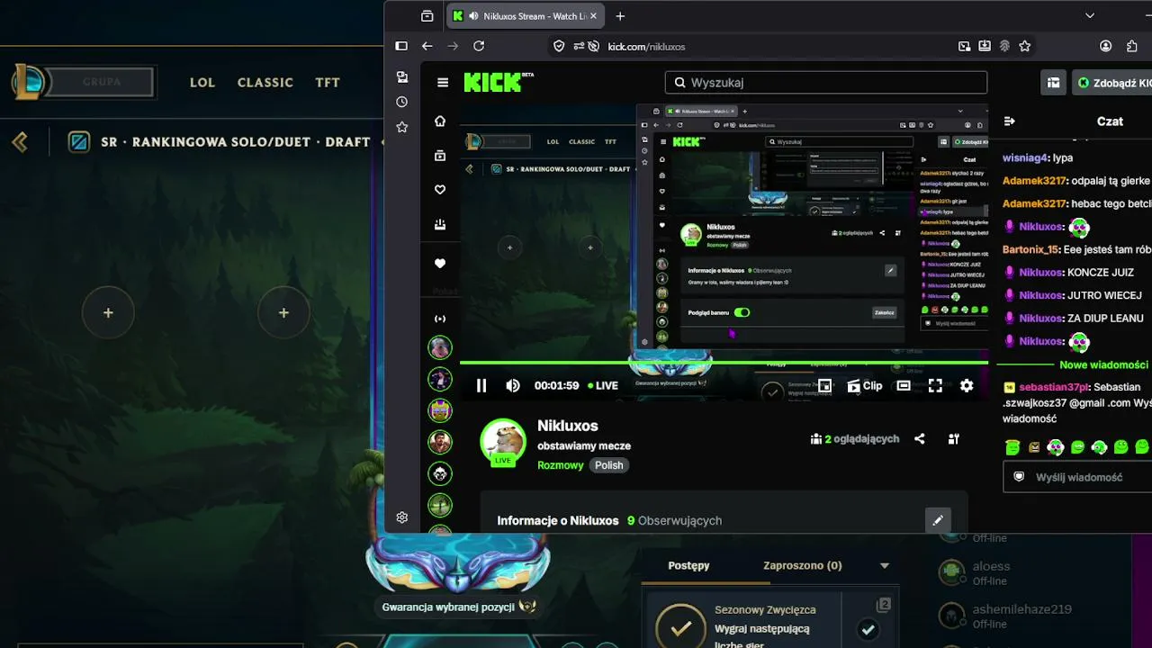Screen dimensions: 1152x648
Task: Open a new browser tab
Action: point(620,16)
